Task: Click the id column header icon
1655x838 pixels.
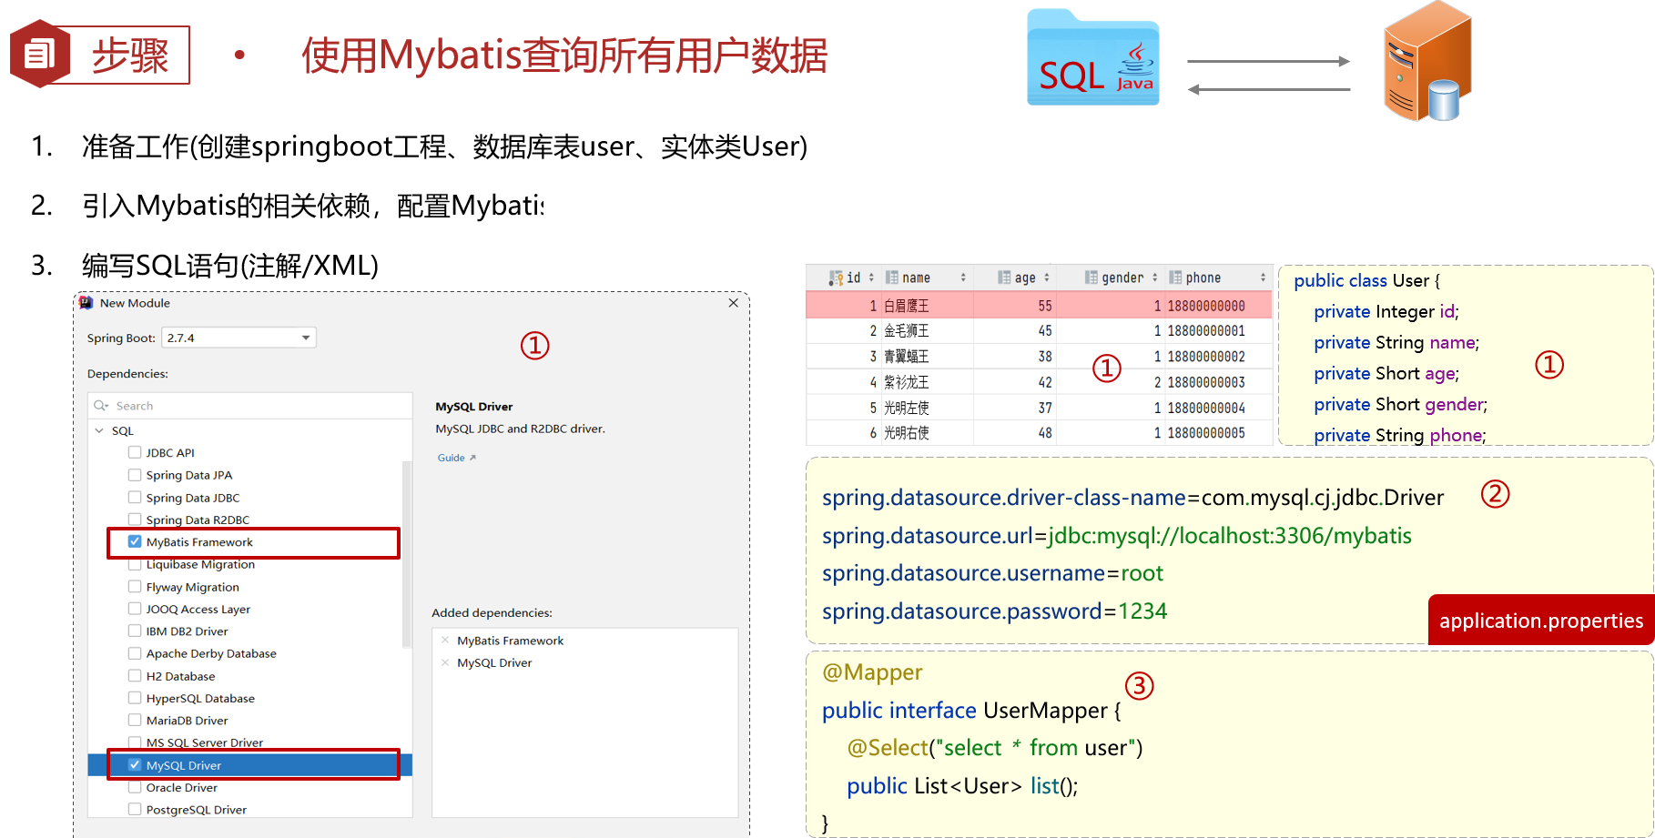Action: 835,278
